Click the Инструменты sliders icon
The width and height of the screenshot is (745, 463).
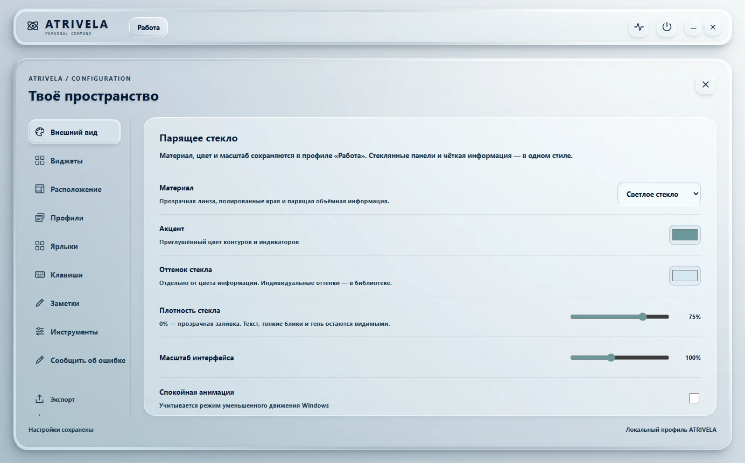[39, 332]
